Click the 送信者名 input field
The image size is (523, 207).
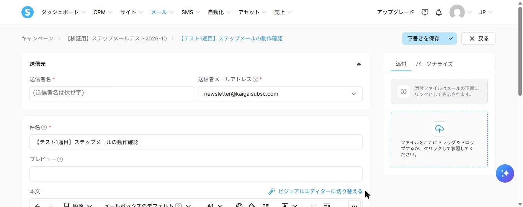point(112,94)
